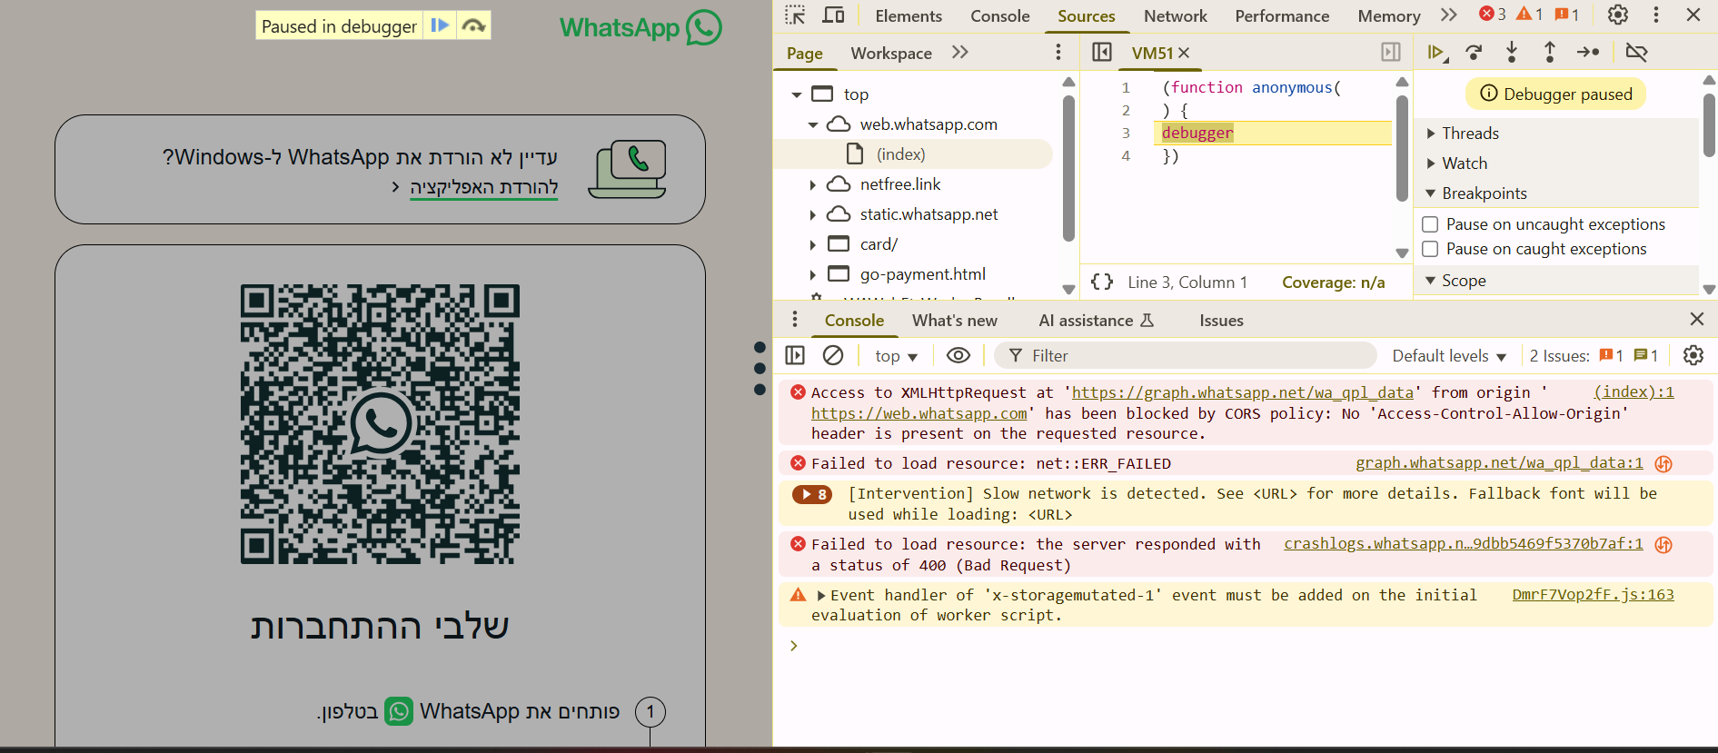Enable Pause on uncaught exceptions
This screenshot has height=753, width=1718.
point(1430,224)
